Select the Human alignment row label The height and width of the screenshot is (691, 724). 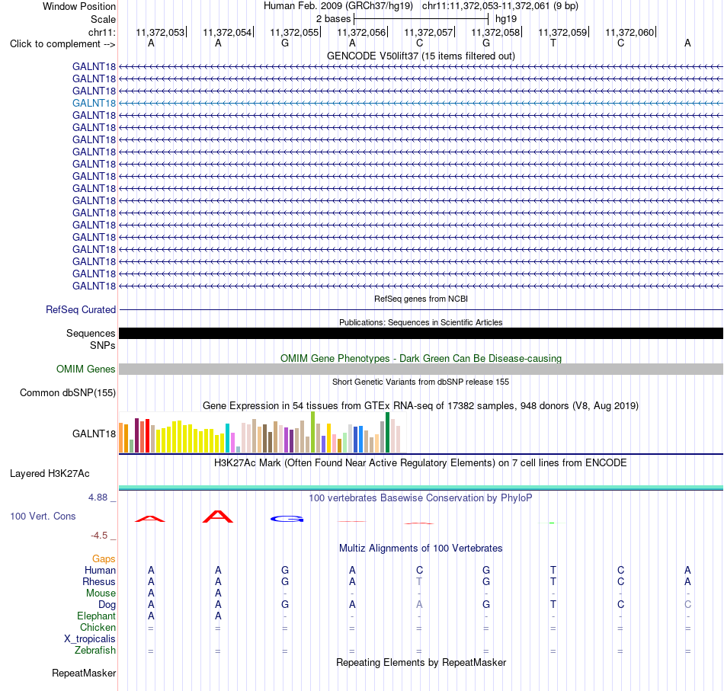100,571
